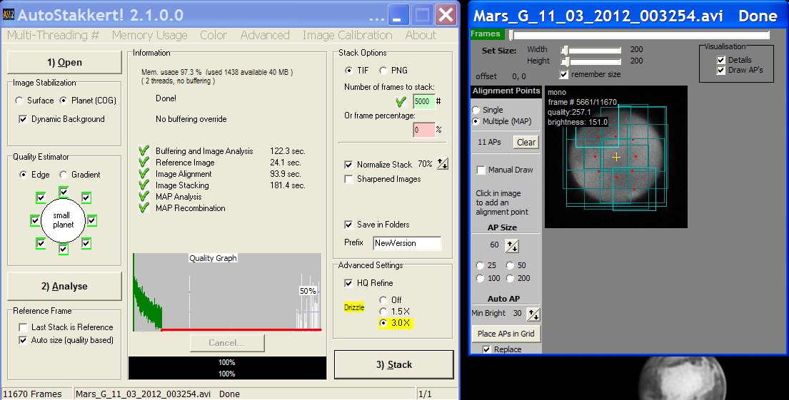Toggle the top small planet edge checkbox
789x400 pixels.
[x=64, y=192]
